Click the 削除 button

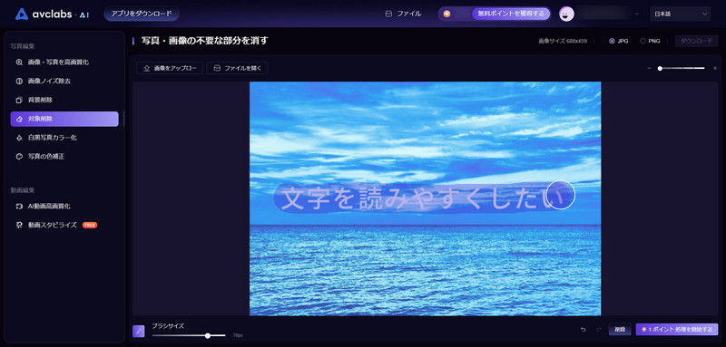(x=620, y=330)
